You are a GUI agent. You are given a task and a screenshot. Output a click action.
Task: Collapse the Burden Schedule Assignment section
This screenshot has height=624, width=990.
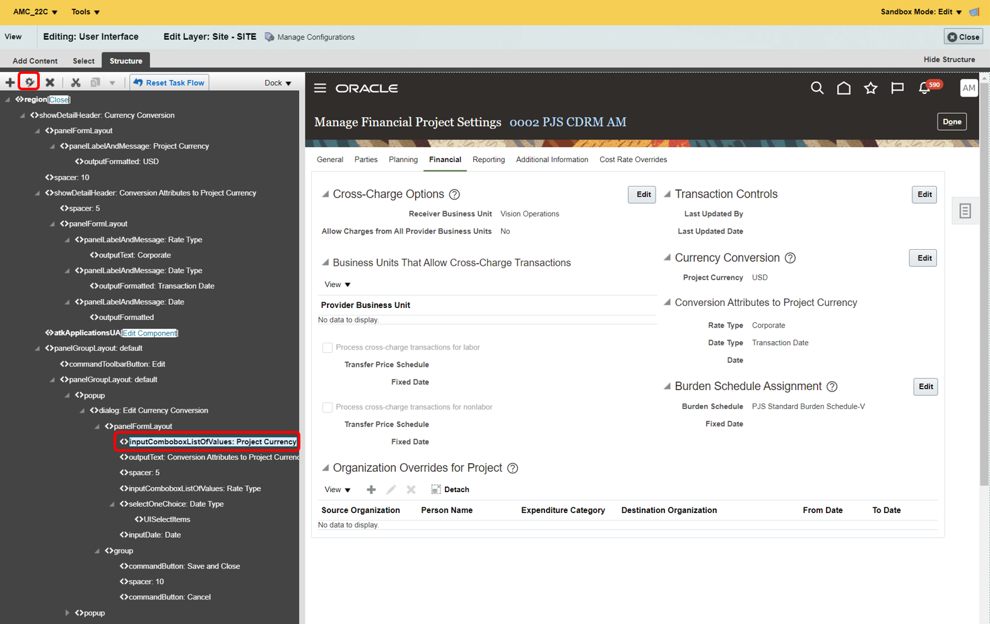[x=667, y=386]
